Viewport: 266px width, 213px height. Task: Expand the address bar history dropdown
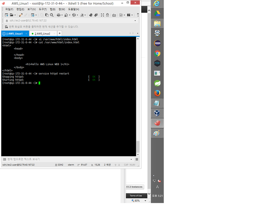click(136, 21)
